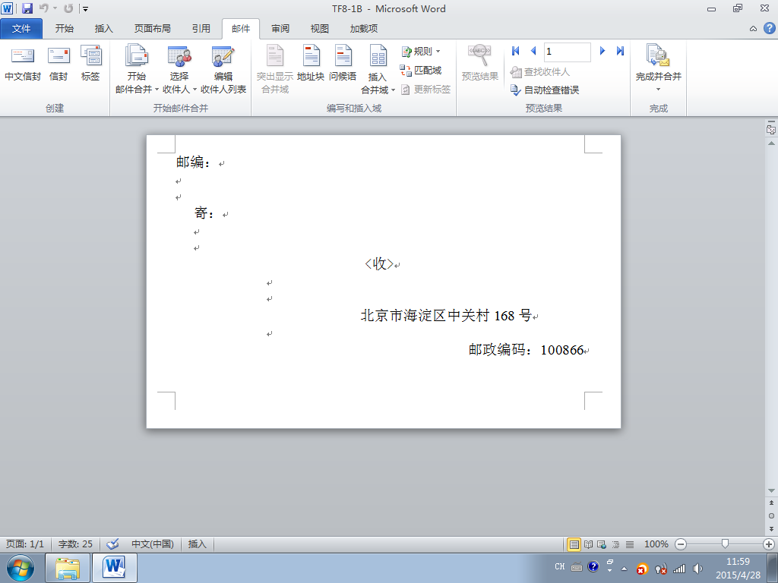Switch to the 引用 tab
778x583 pixels.
pyautogui.click(x=201, y=29)
